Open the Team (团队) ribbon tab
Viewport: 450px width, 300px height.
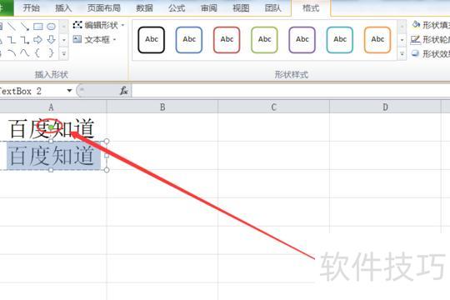pos(273,7)
